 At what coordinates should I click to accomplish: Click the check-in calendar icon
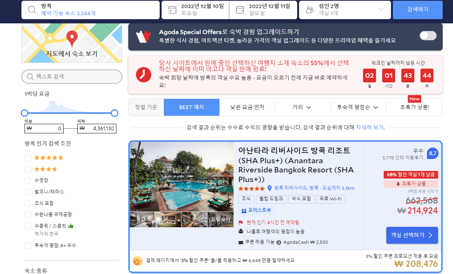(172, 10)
